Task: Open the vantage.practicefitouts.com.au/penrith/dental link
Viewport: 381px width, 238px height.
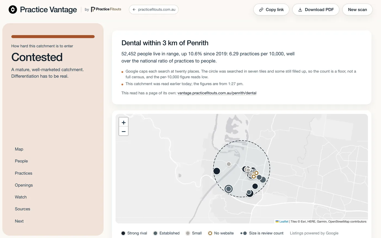Action: pos(217,93)
